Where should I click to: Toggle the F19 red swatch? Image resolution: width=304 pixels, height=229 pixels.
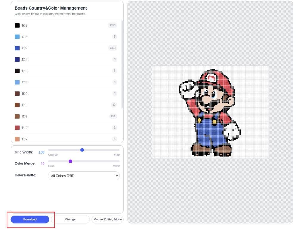17,128
